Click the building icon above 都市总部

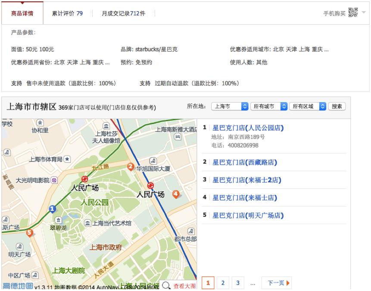tap(191, 232)
